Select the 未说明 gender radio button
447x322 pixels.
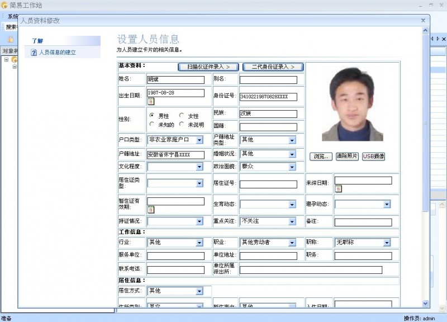pos(182,124)
